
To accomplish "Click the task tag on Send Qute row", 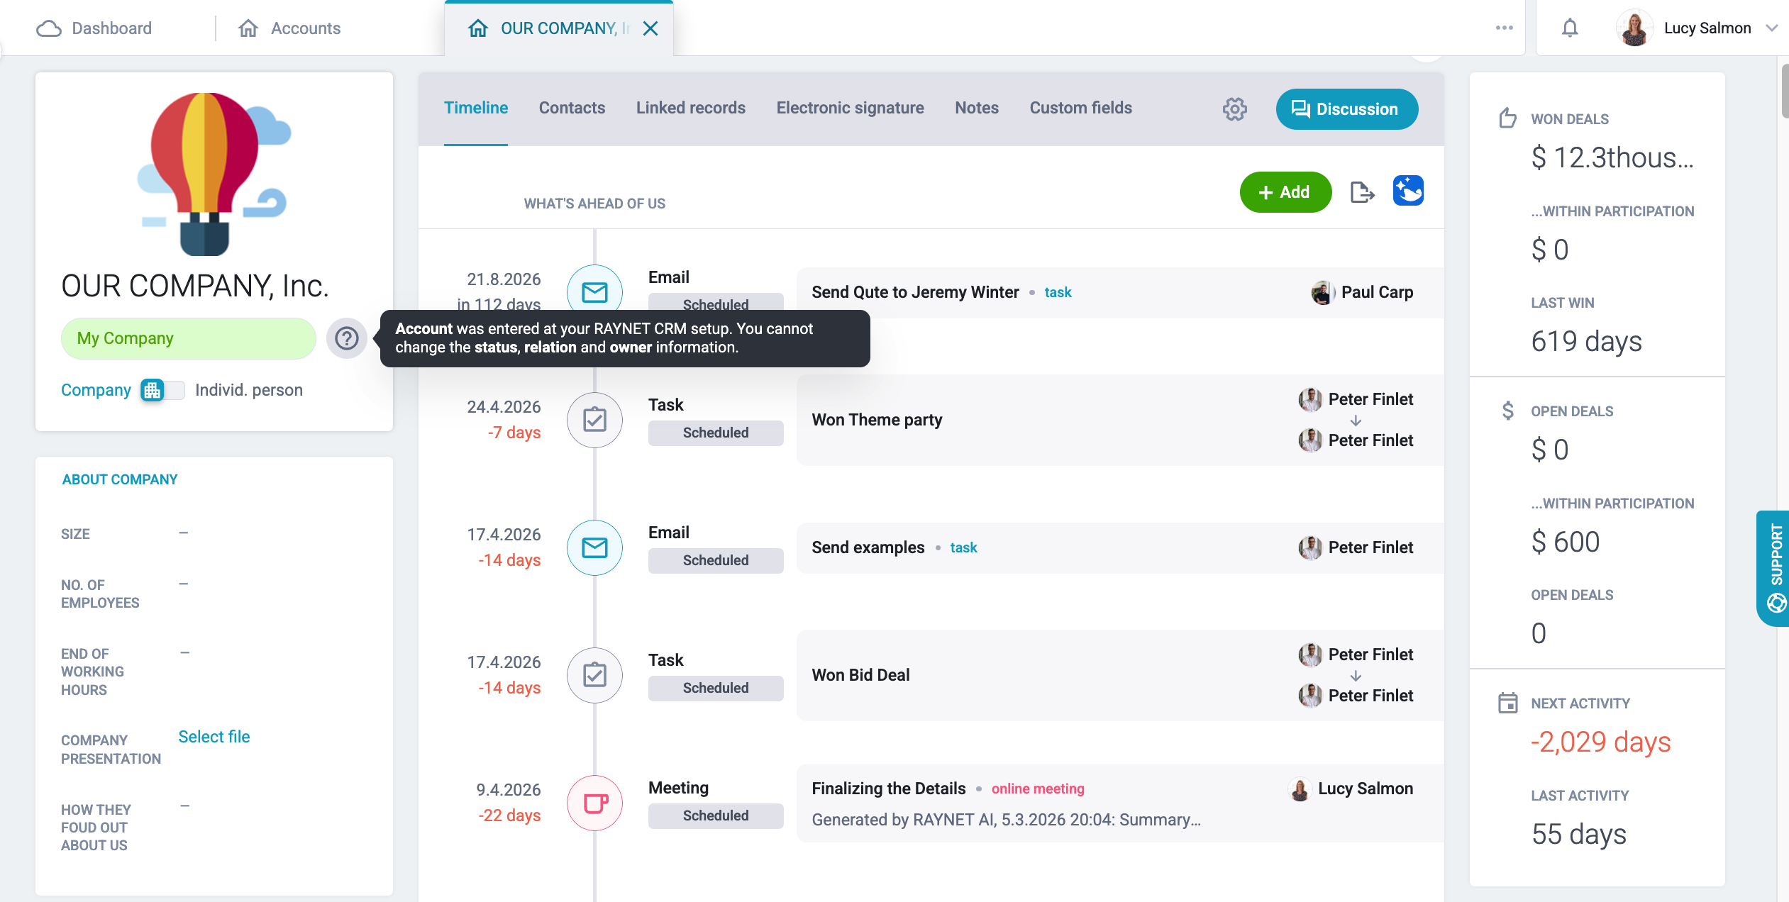I will tap(1058, 292).
